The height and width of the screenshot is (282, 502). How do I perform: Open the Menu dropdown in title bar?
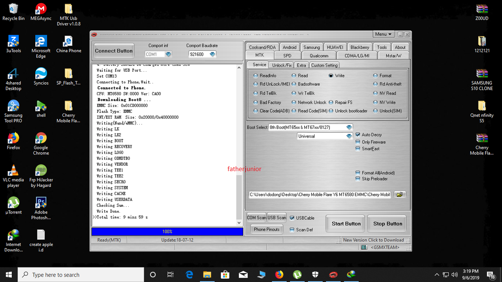pyautogui.click(x=383, y=34)
